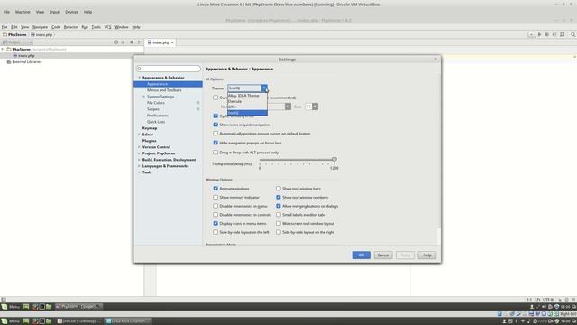Click the user icon in inner system tray
This screenshot has height=325, width=577.
[x=532, y=307]
